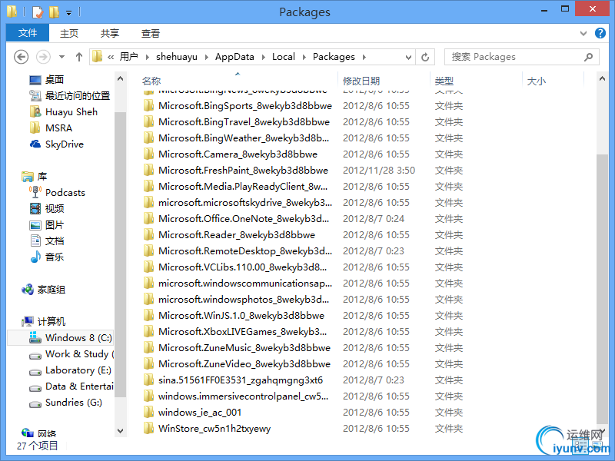615x461 pixels.
Task: Click the search magnifier icon
Action: pos(588,57)
